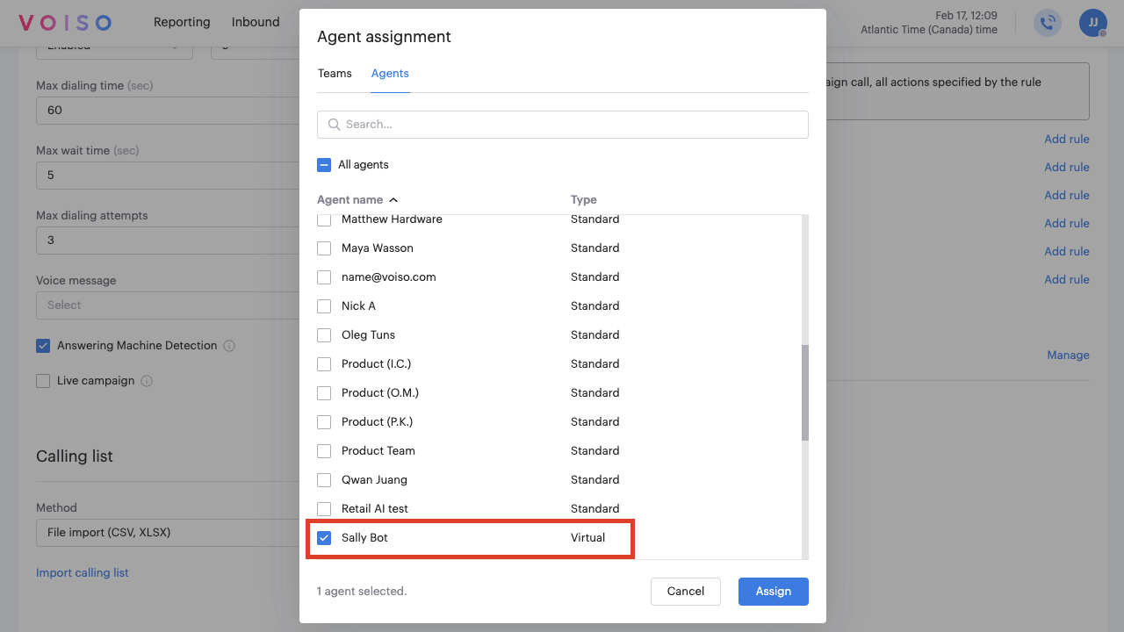Open the Reporting menu
Screen dimensions: 1124x632
pos(182,22)
